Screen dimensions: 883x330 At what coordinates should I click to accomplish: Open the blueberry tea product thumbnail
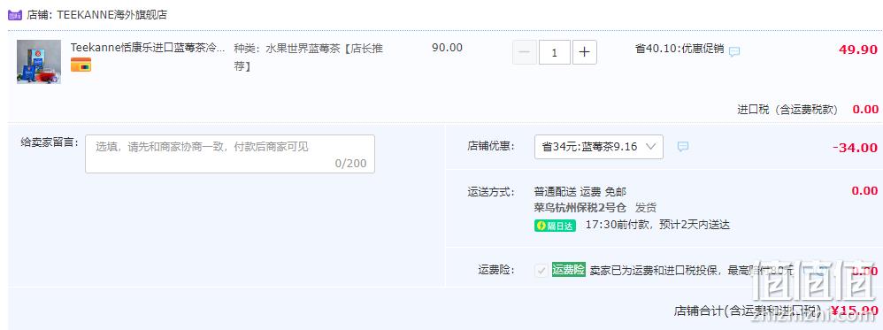[39, 62]
